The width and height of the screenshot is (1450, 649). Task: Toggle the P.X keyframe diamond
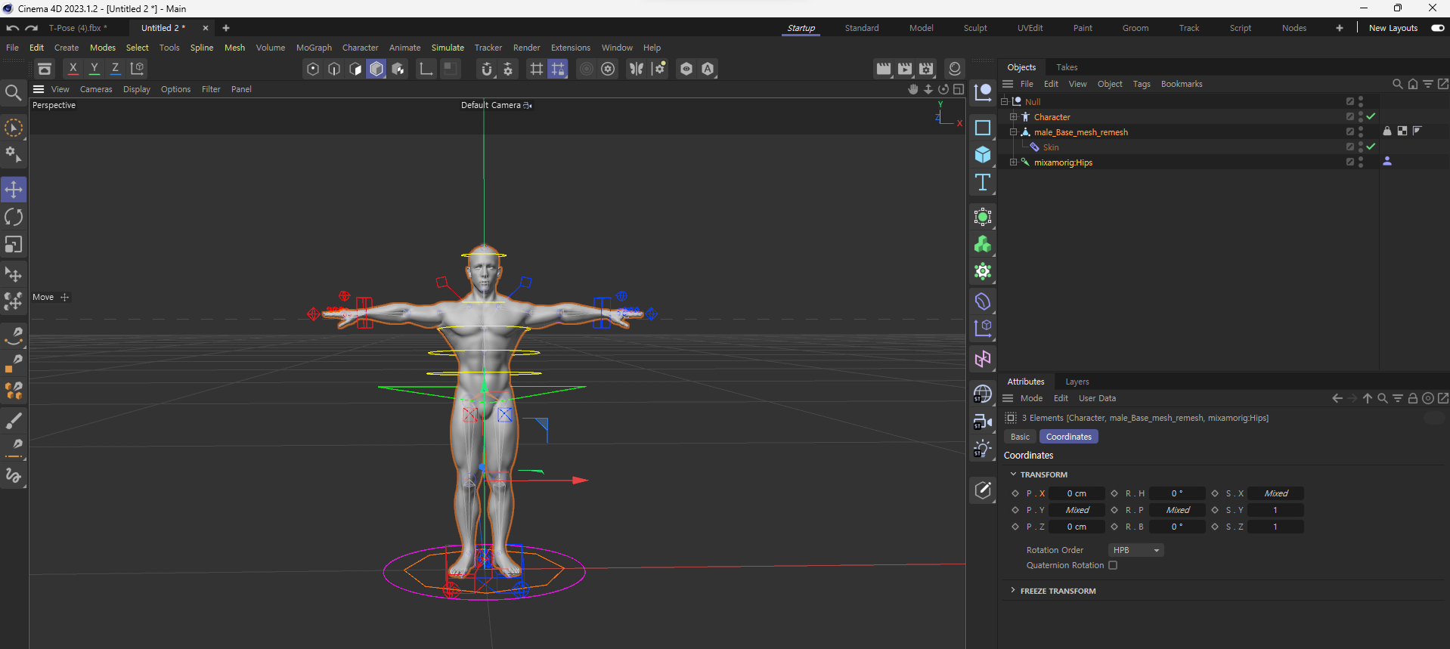(1015, 493)
